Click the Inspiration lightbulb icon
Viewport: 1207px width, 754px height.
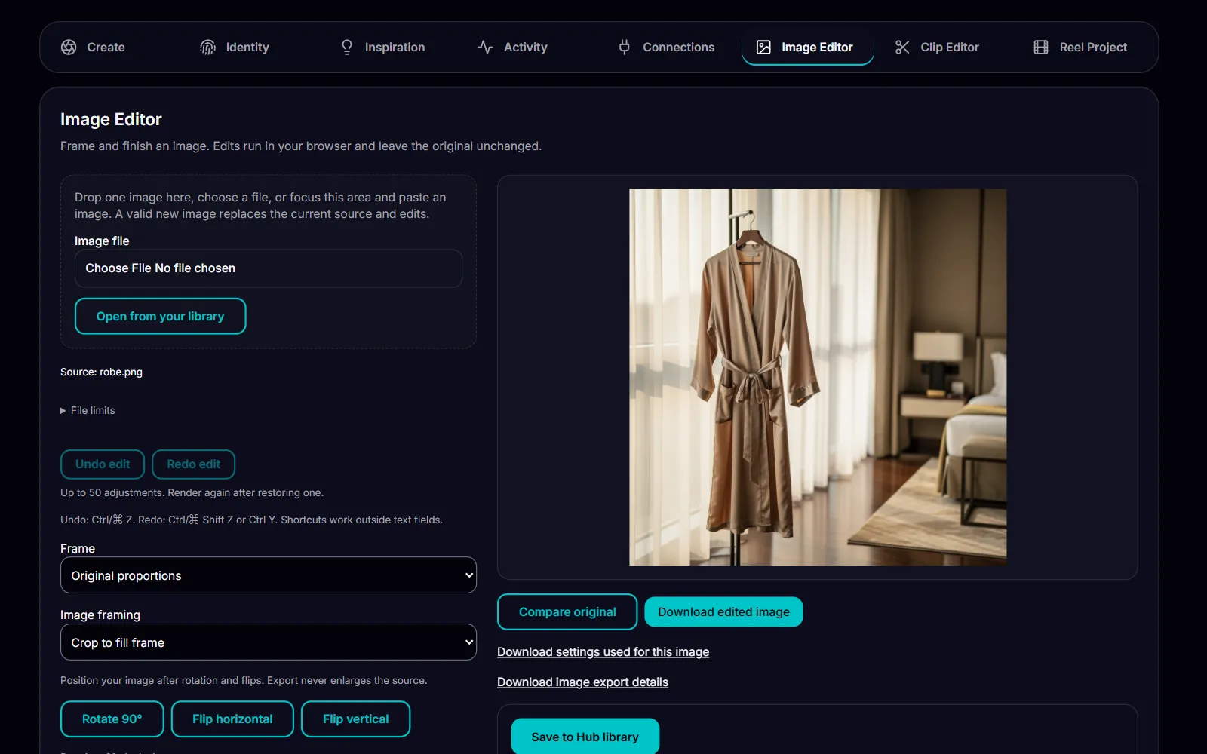click(347, 47)
